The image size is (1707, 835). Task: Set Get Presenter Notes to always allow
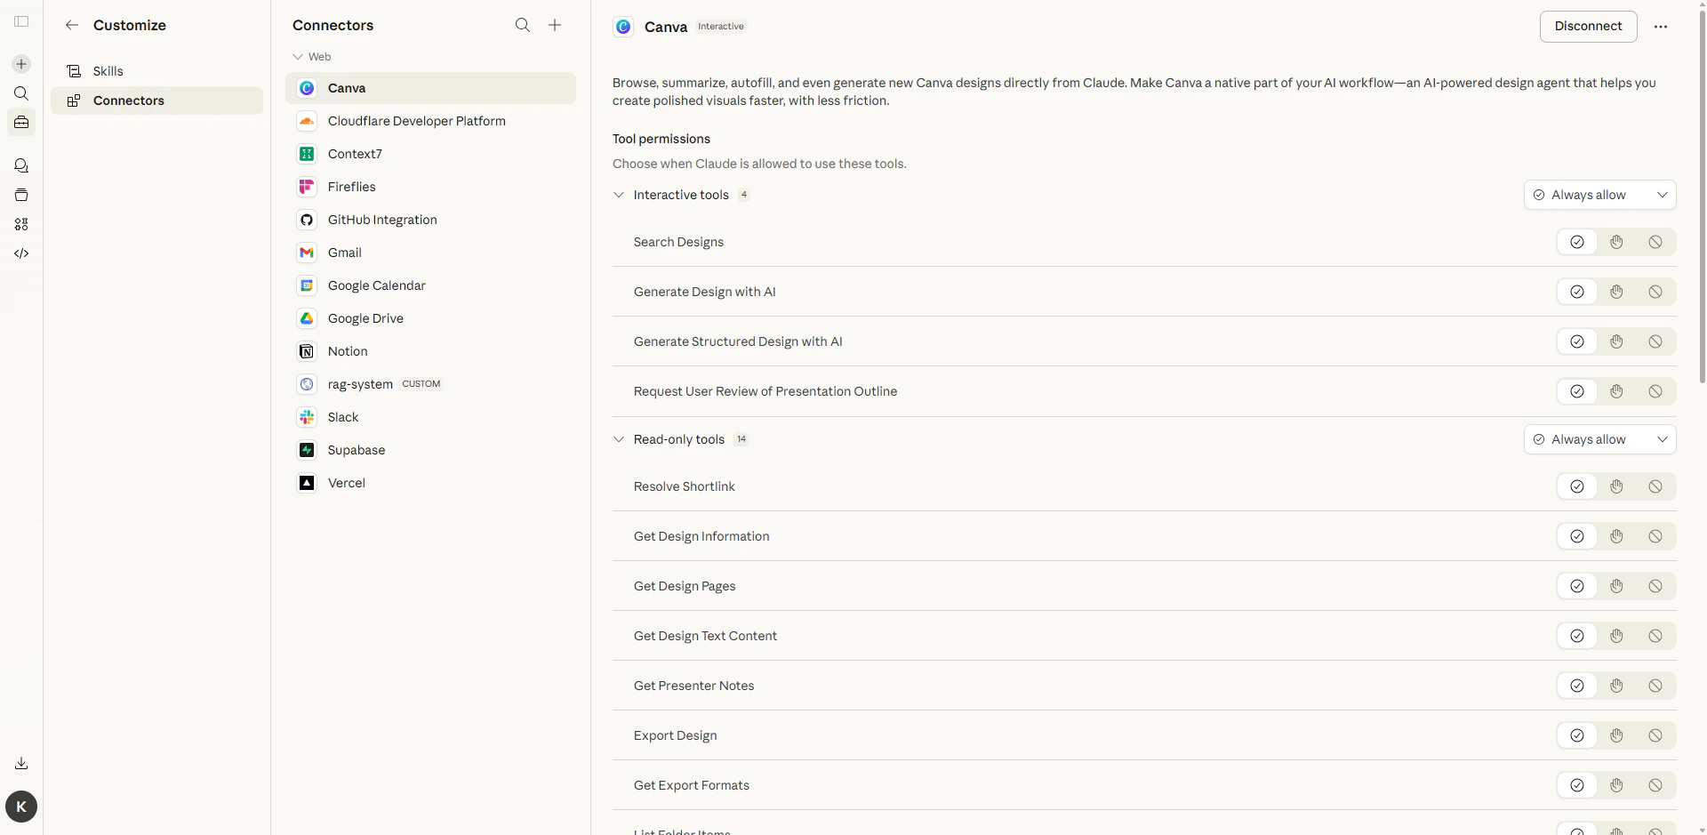tap(1577, 686)
